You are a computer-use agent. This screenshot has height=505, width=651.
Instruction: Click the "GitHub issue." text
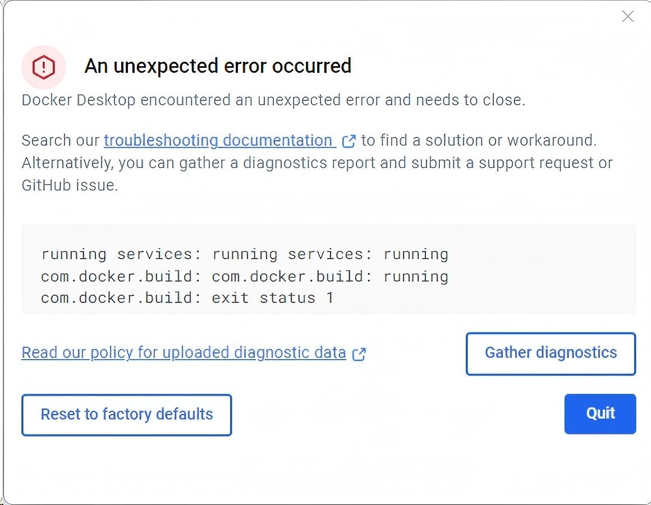click(70, 186)
